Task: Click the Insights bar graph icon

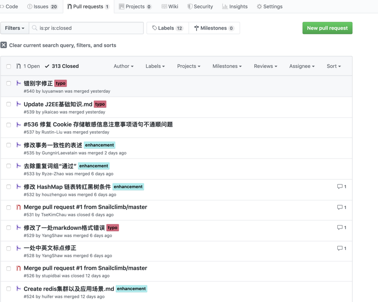Action: [x=225, y=7]
